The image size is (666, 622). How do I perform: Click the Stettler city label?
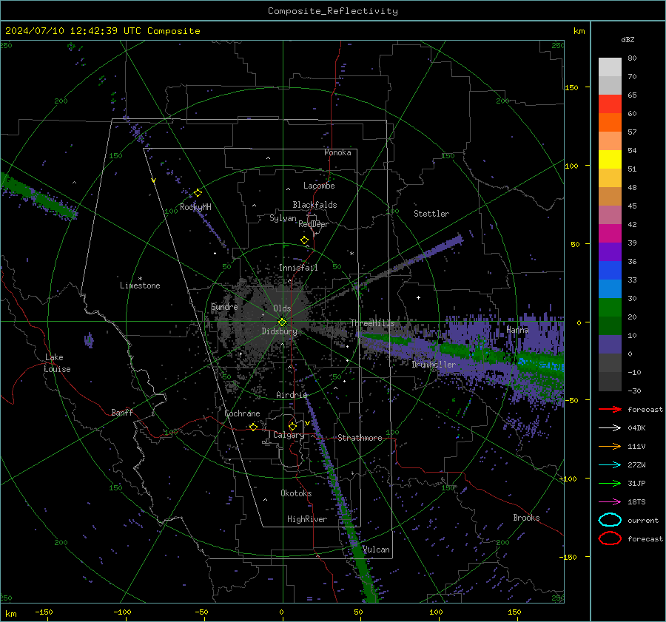click(431, 214)
